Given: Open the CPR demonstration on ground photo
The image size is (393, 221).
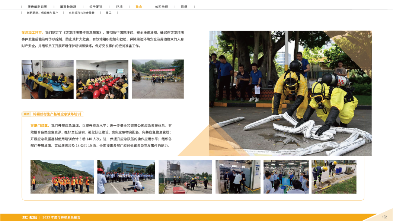Looking at the screenshot, I should [126, 177].
